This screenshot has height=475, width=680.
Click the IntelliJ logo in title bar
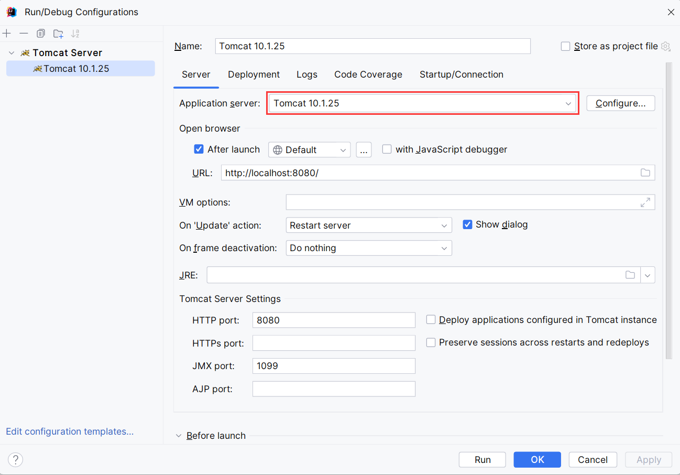pos(12,12)
